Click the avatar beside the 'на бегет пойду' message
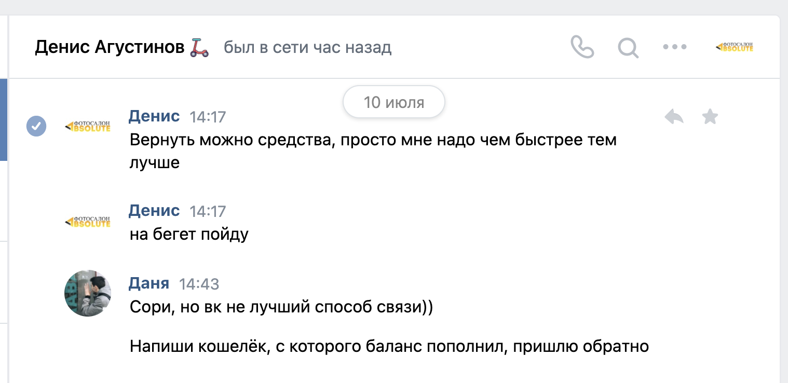The height and width of the screenshot is (383, 788). [88, 221]
